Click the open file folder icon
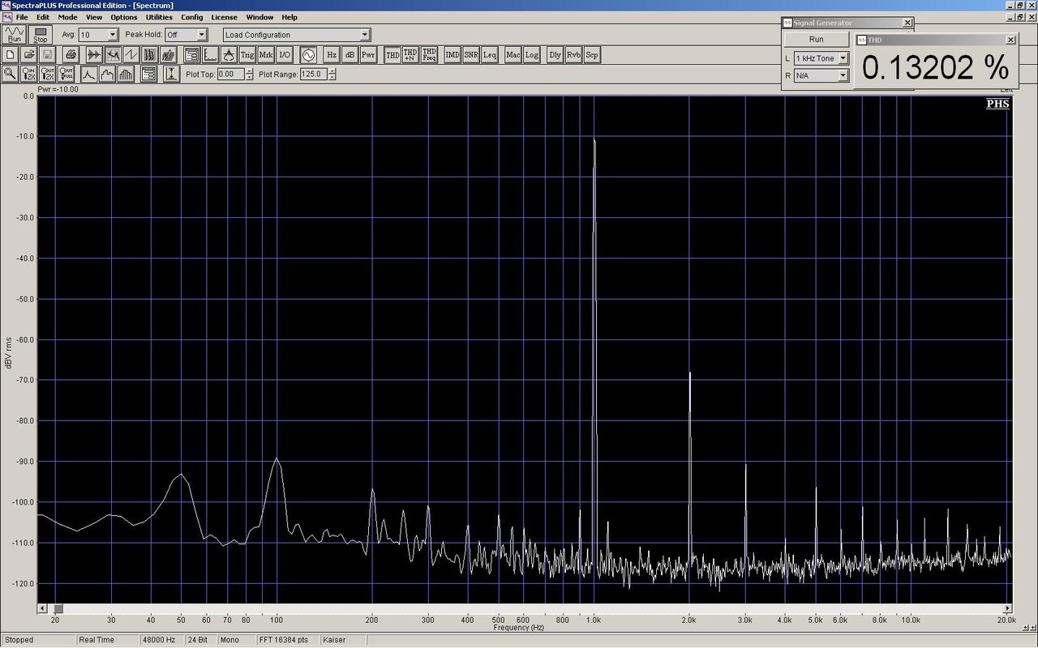This screenshot has width=1038, height=648. pos(28,55)
